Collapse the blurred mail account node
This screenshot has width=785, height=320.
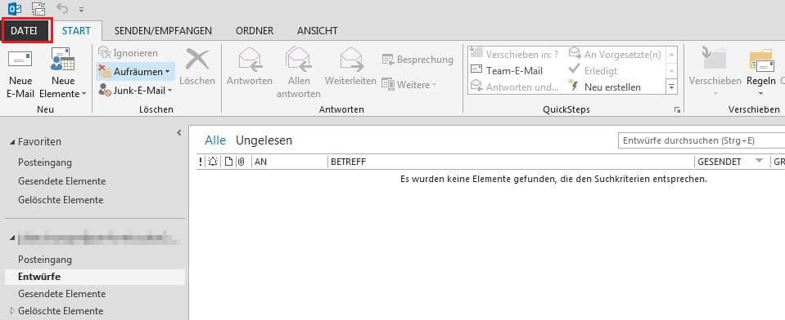click(12, 239)
